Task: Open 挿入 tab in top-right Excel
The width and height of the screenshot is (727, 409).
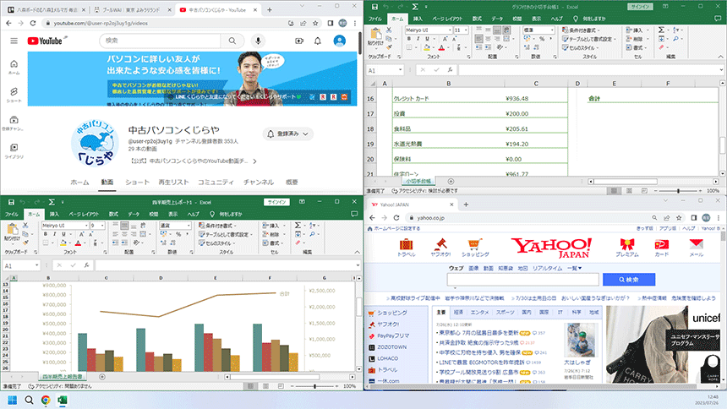Action: point(418,19)
